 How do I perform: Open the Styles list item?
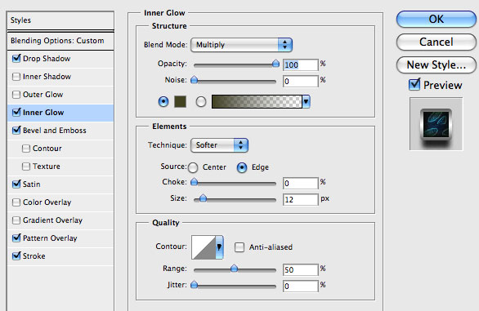(60, 20)
